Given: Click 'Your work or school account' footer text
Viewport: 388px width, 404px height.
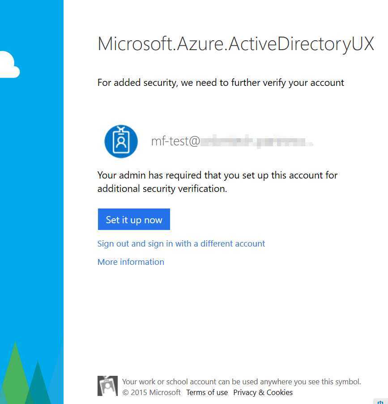Looking at the screenshot, I should point(242,382).
